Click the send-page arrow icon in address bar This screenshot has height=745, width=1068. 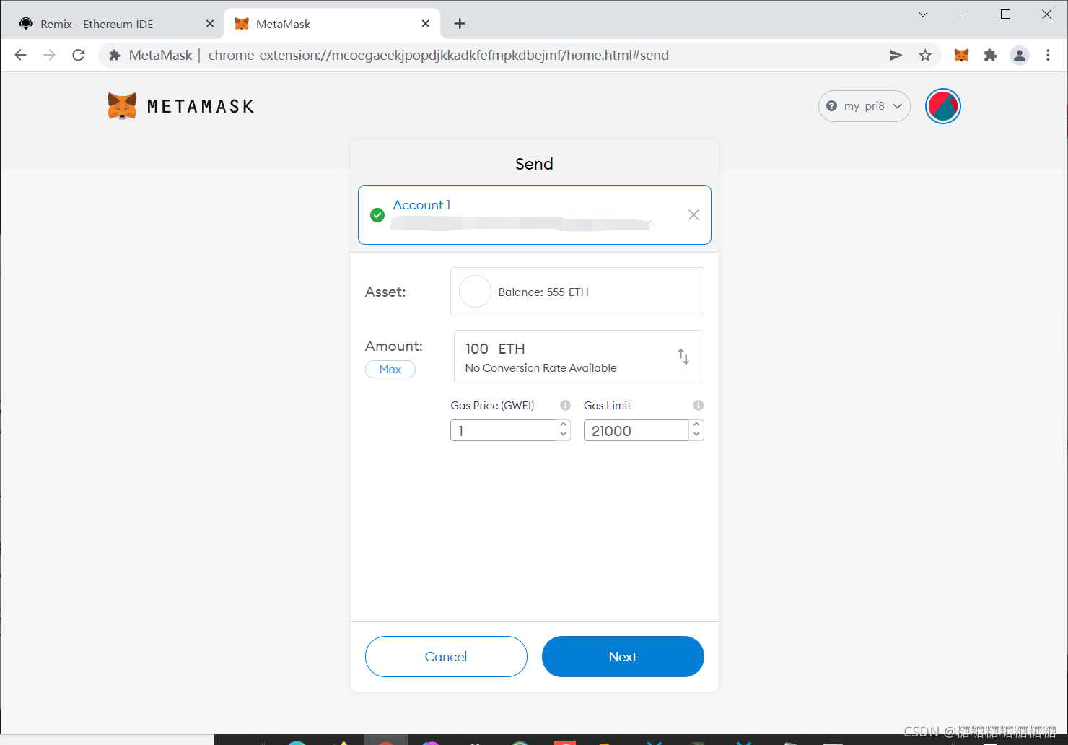896,55
